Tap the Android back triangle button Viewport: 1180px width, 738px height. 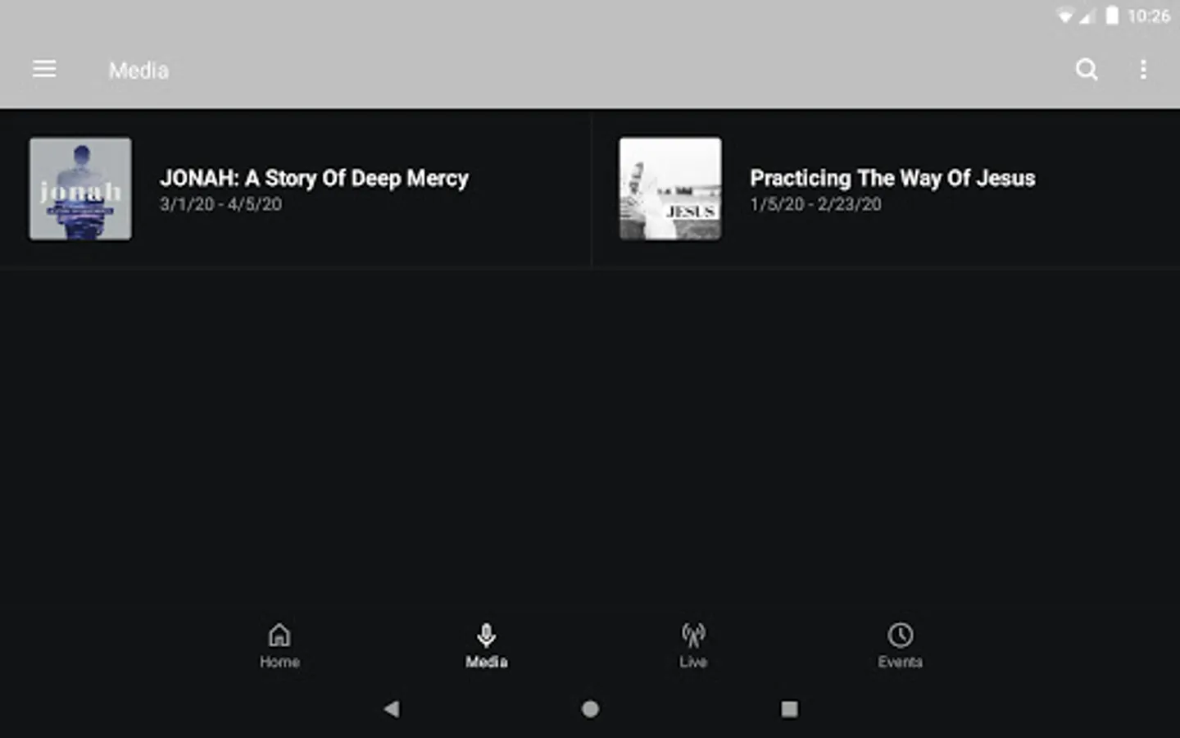pos(392,708)
